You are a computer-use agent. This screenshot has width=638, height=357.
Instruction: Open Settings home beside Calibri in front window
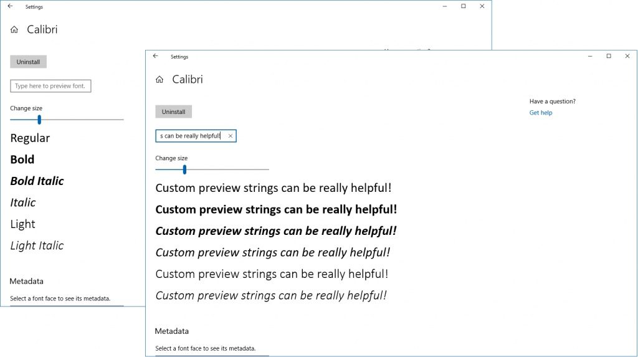(159, 80)
